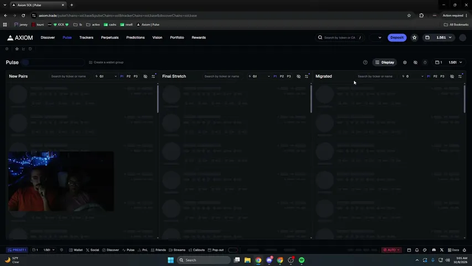Viewport: 472px width, 266px height.
Task: Open Migrated filter sliders icon
Action: pyautogui.click(x=460, y=76)
